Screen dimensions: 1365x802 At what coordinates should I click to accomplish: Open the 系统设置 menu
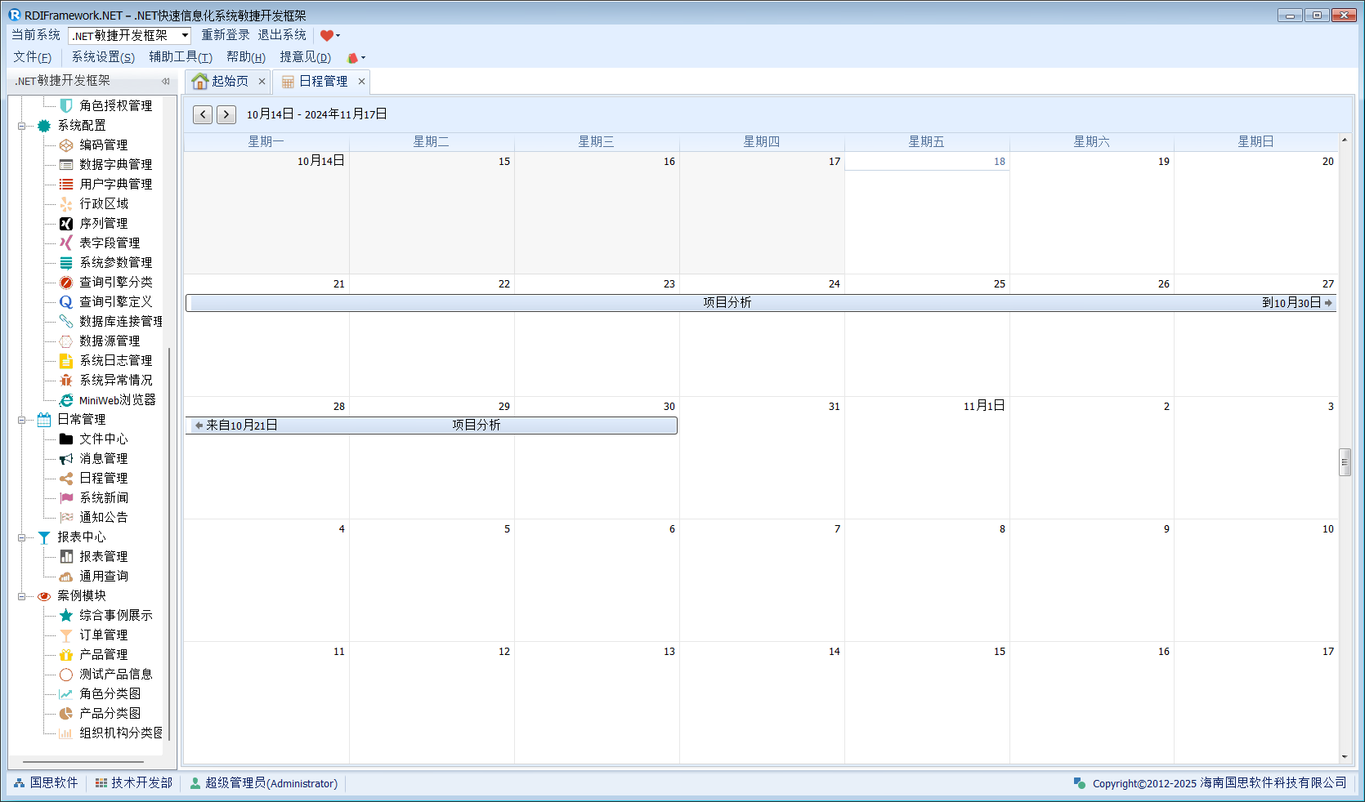click(103, 57)
